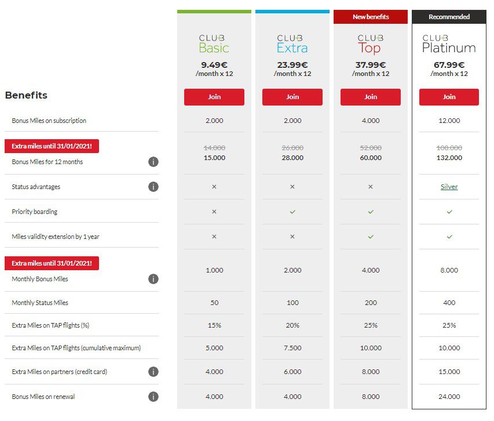Click the Monthly Status Miles label
The width and height of the screenshot is (494, 421).
pos(40,303)
